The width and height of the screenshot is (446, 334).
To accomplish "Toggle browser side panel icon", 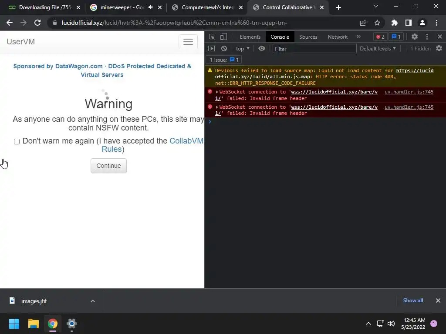I will [x=409, y=23].
